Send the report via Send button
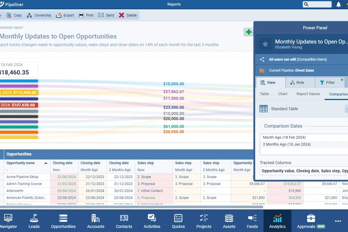This screenshot has height=232, width=348. click(106, 15)
